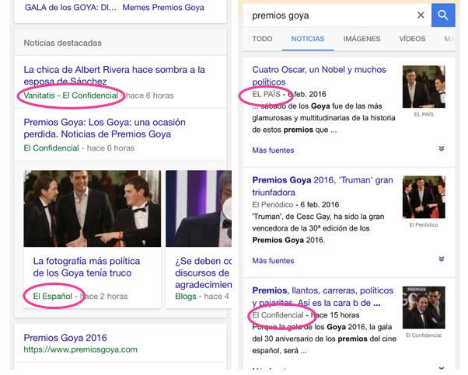468x375 pixels.
Task: Open 'Premios, llantos, carreras, políticos' article
Action: point(323,297)
